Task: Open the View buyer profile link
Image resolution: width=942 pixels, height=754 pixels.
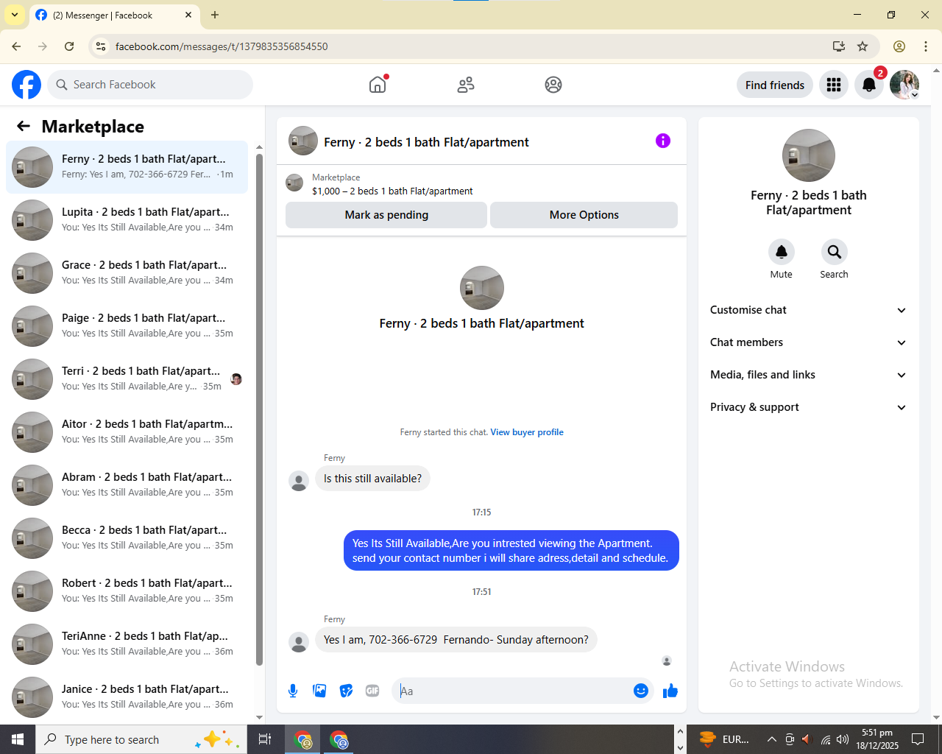Action: (x=527, y=432)
